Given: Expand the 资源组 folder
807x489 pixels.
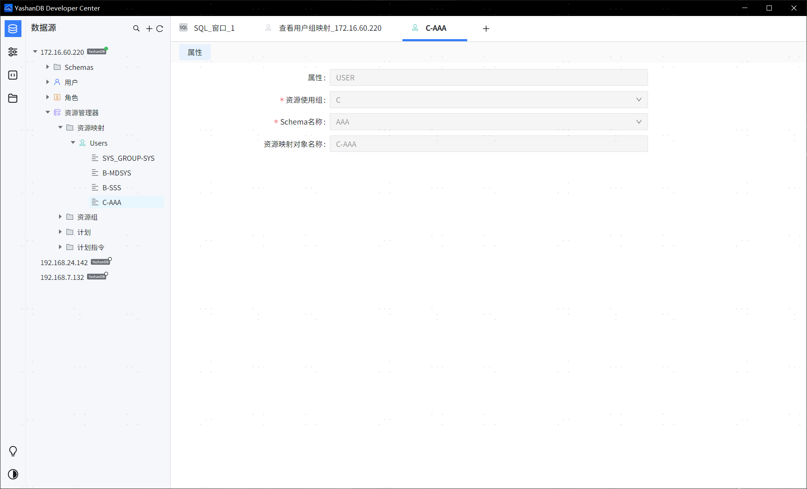Looking at the screenshot, I should (60, 217).
